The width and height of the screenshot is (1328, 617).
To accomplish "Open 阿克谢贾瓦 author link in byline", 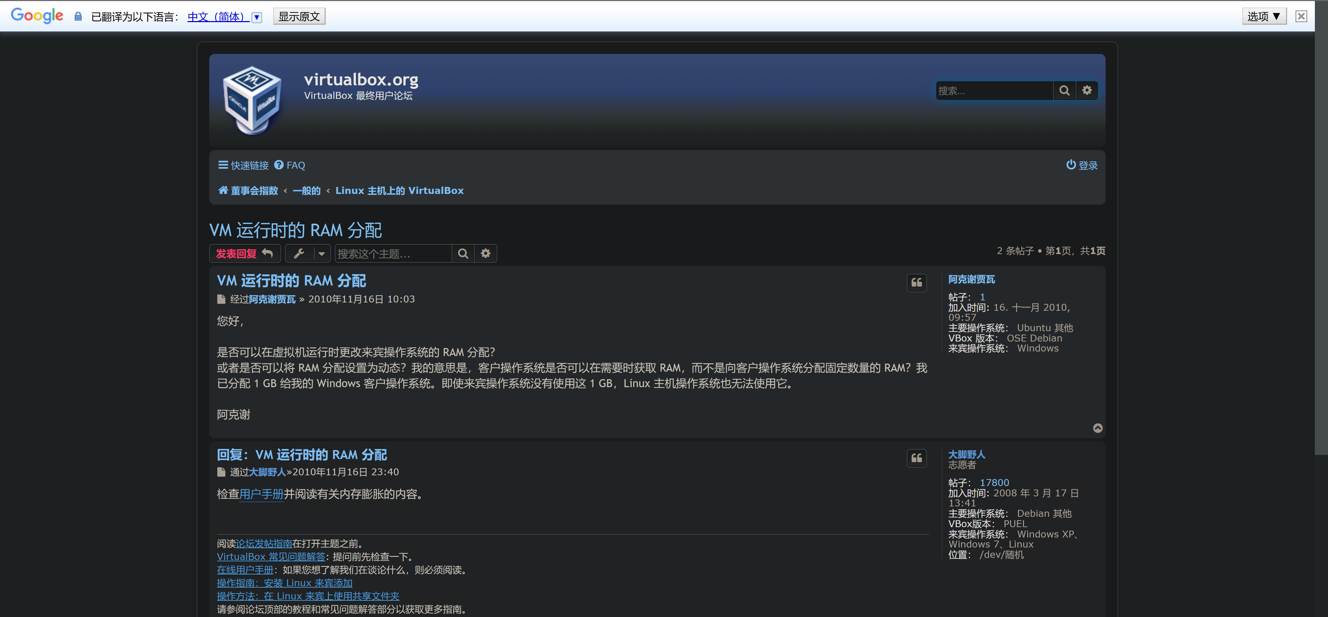I will coord(272,299).
